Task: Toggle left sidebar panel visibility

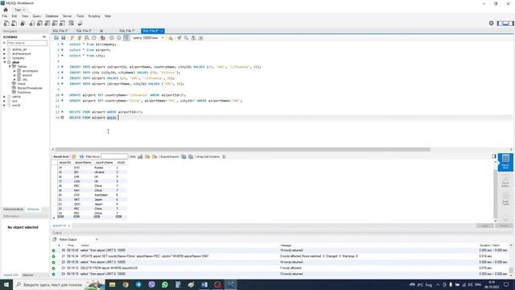Action: point(500,23)
